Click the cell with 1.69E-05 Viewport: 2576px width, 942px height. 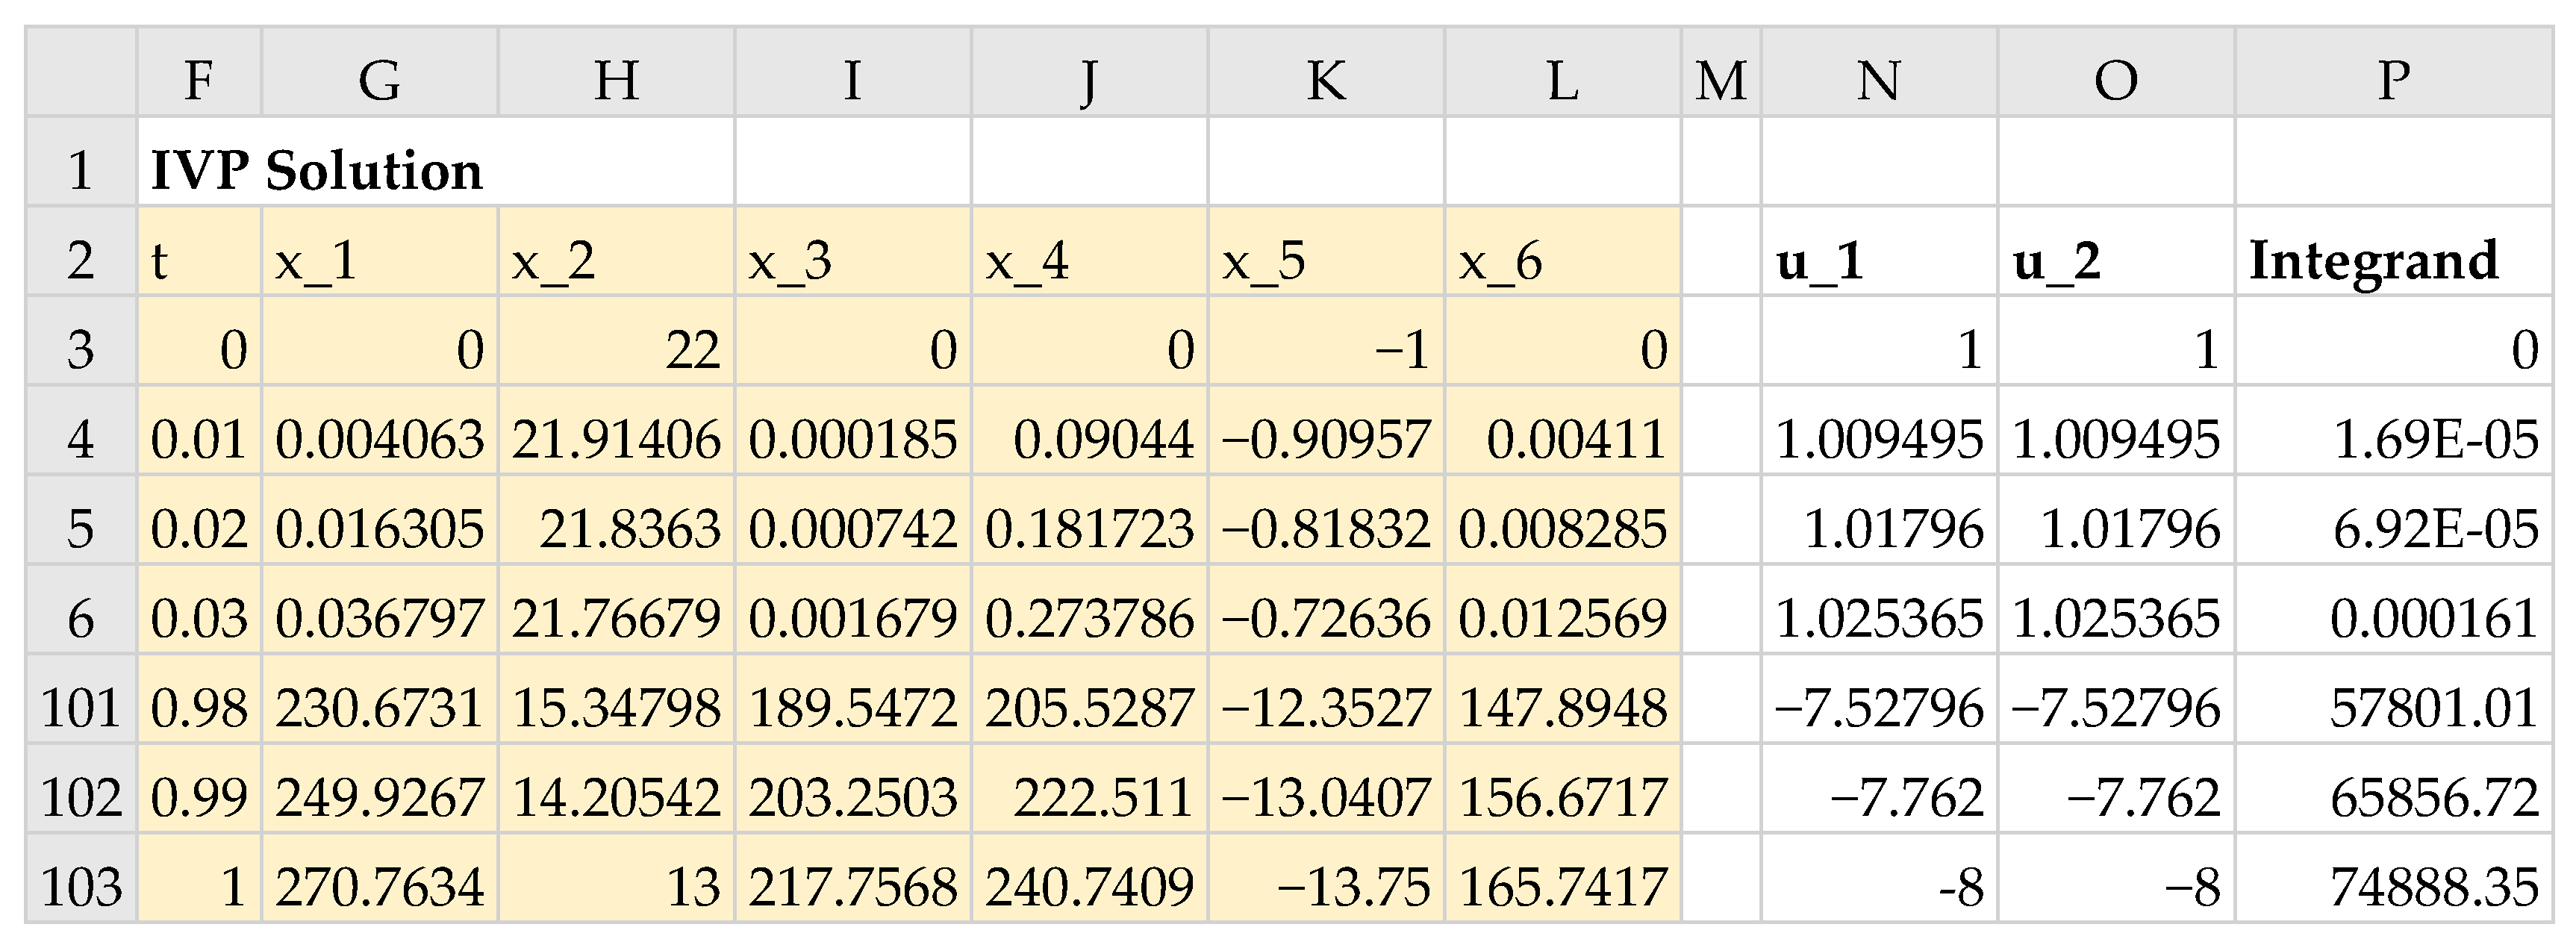click(2393, 440)
